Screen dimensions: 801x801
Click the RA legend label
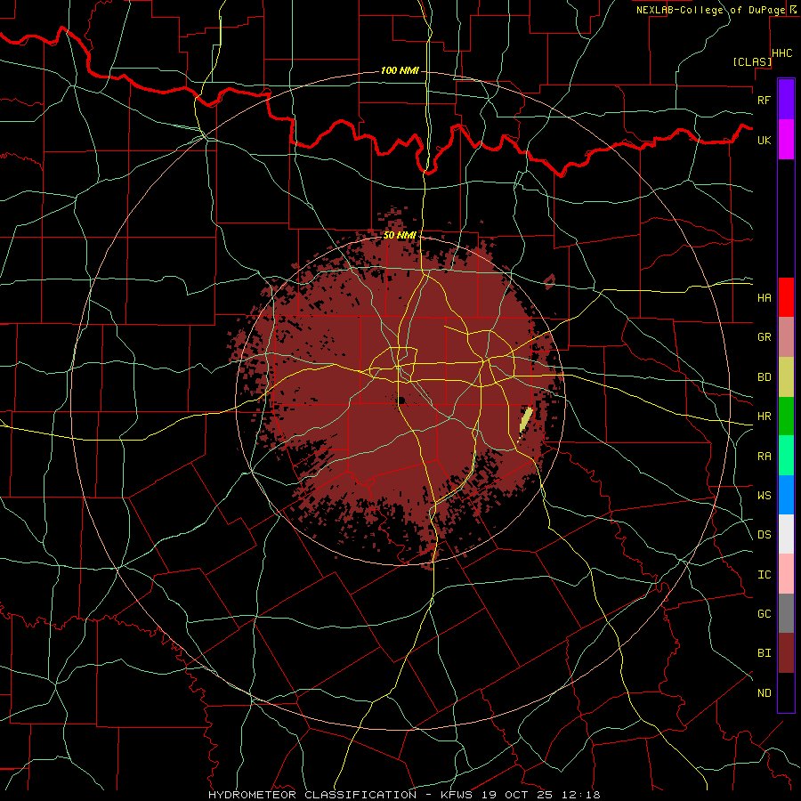pos(764,457)
